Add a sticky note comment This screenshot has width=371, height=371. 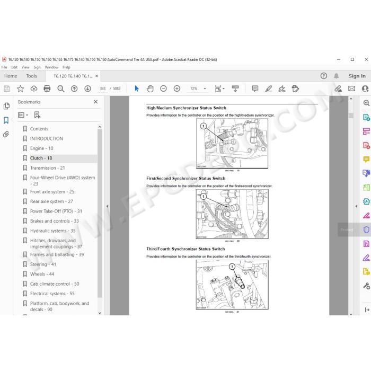tap(255, 89)
